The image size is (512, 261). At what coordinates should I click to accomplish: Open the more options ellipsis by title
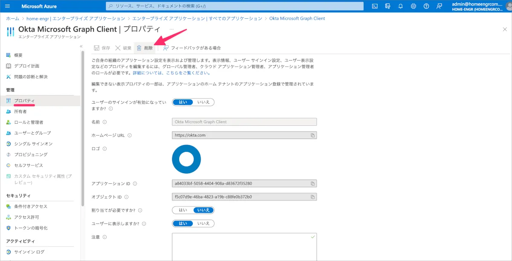point(172,29)
